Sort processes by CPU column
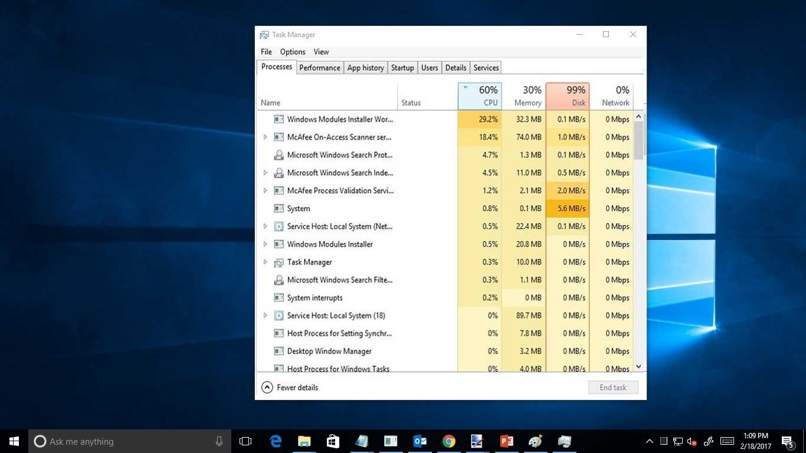This screenshot has height=453, width=806. coord(480,96)
